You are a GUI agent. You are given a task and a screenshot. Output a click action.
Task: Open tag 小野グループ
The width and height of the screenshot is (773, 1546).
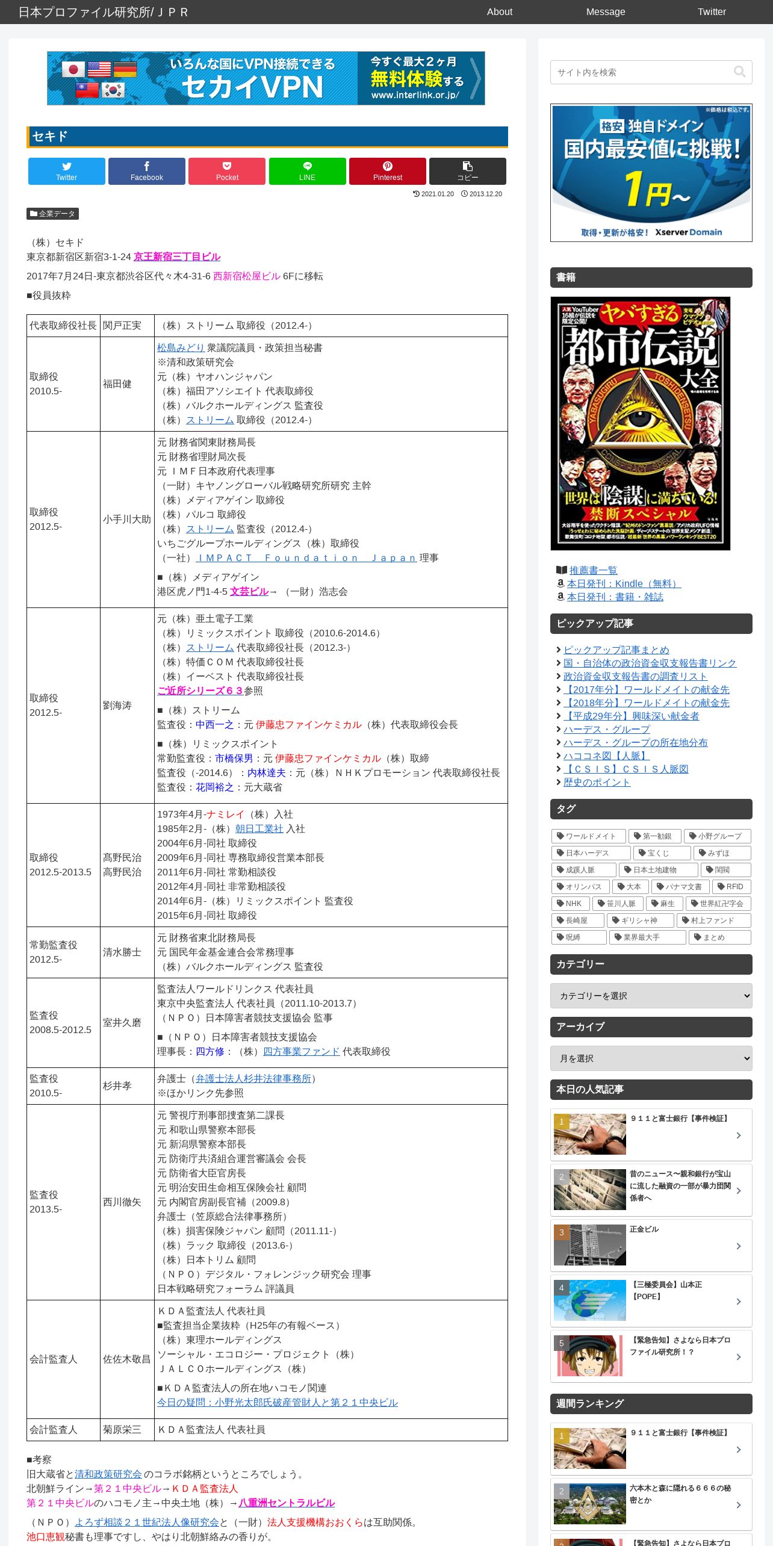[718, 836]
